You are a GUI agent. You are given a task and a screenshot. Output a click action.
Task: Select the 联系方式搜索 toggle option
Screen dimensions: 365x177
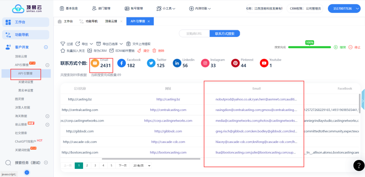click(x=225, y=34)
